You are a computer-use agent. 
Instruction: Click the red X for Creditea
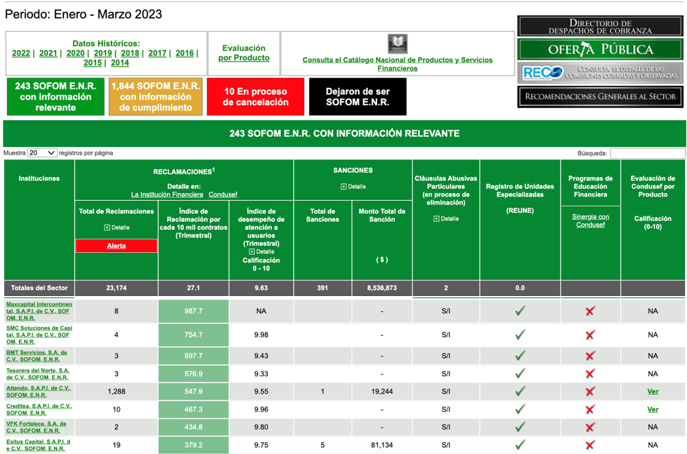[590, 409]
